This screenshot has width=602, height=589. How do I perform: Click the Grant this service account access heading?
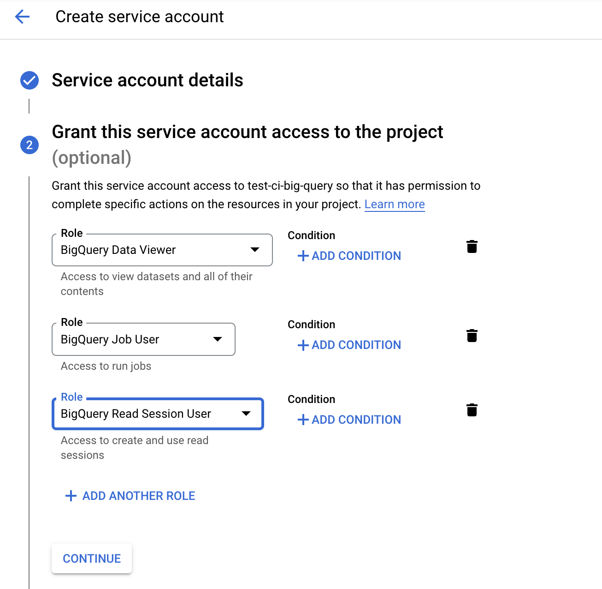(x=248, y=144)
